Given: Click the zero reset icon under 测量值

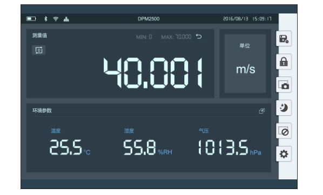Looking at the screenshot, I should pyautogui.click(x=39, y=50).
